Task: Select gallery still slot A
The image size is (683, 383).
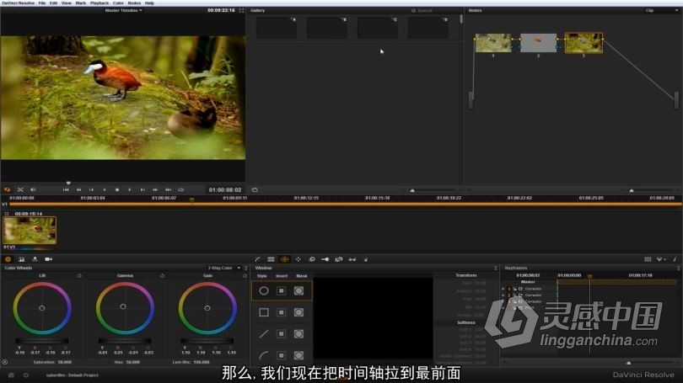Action: tap(277, 28)
